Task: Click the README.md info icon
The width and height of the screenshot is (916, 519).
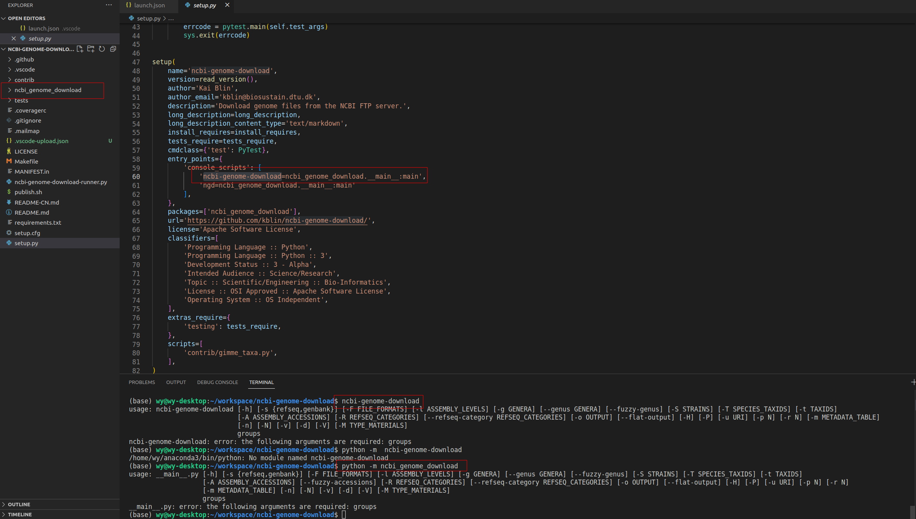Action: pos(9,212)
